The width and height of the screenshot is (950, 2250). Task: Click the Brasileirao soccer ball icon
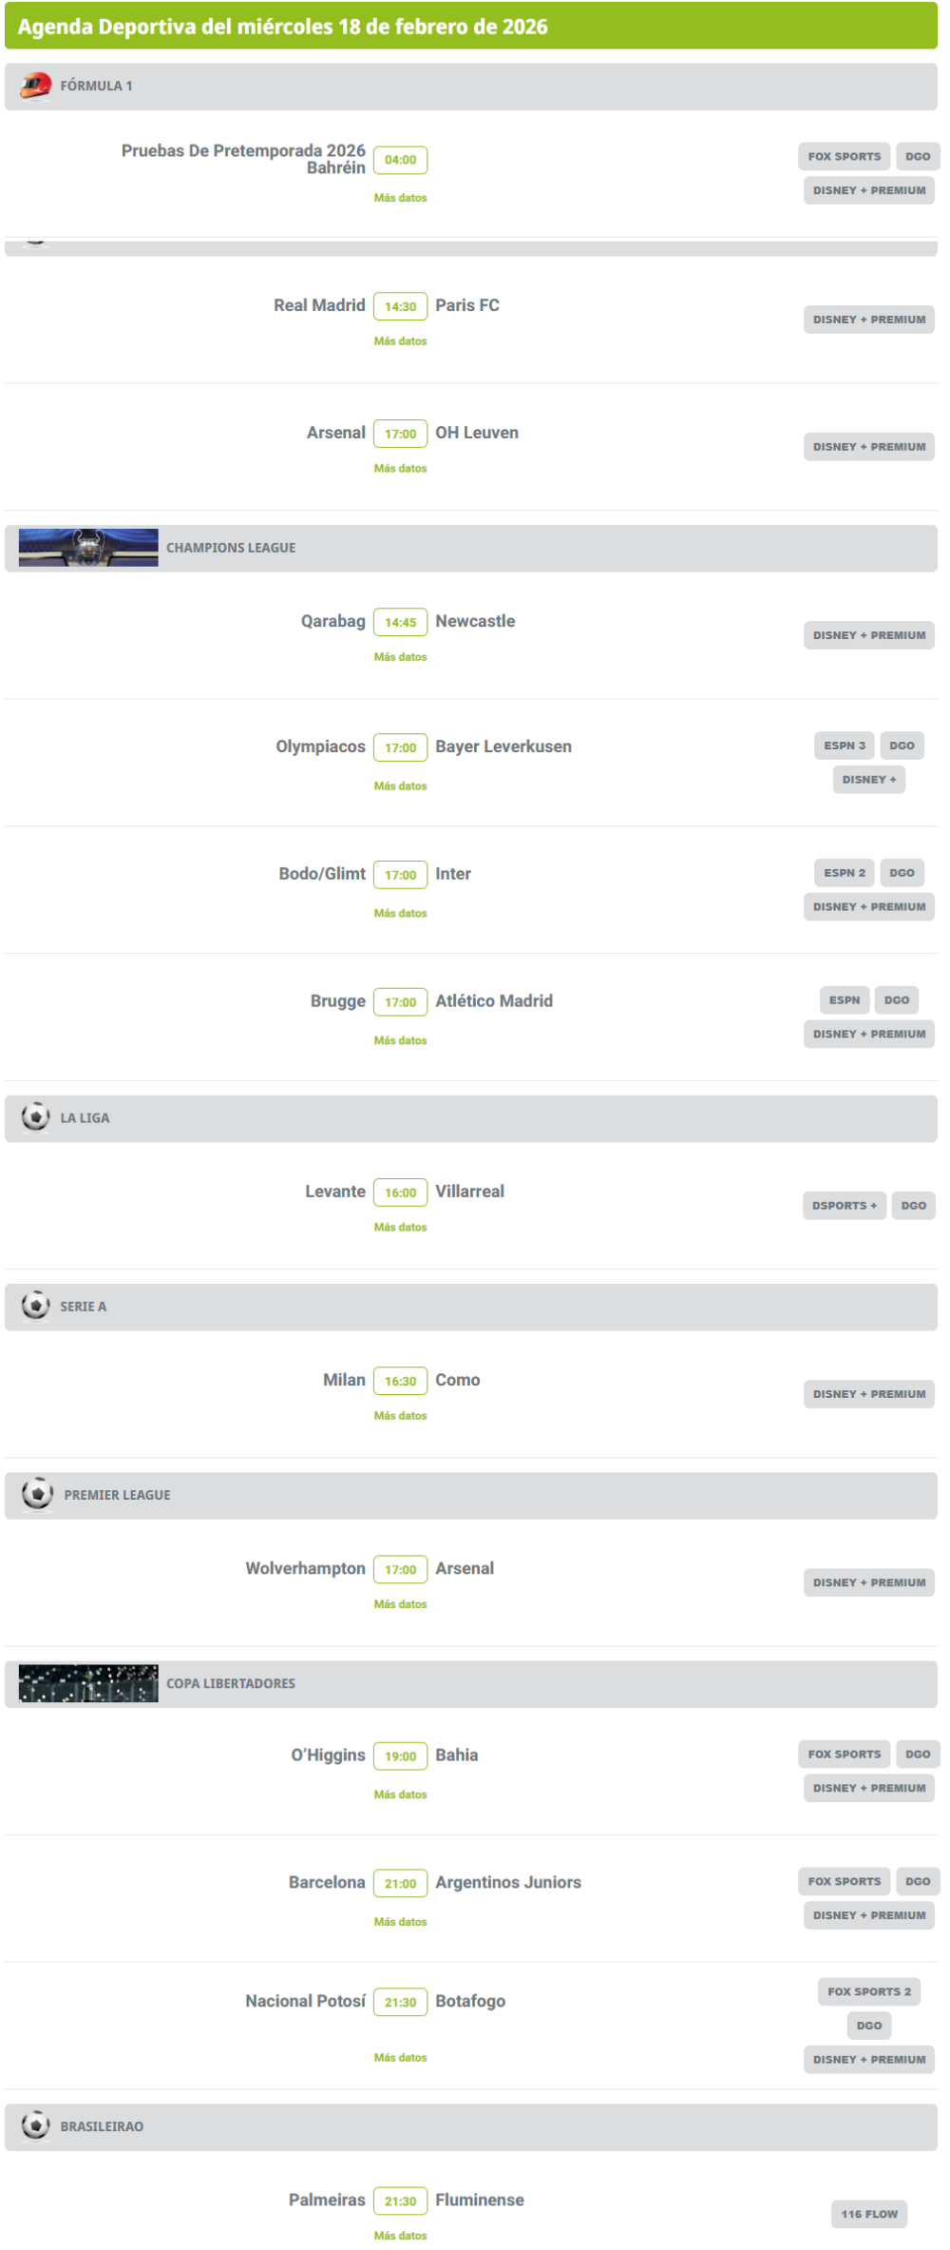point(36,2124)
